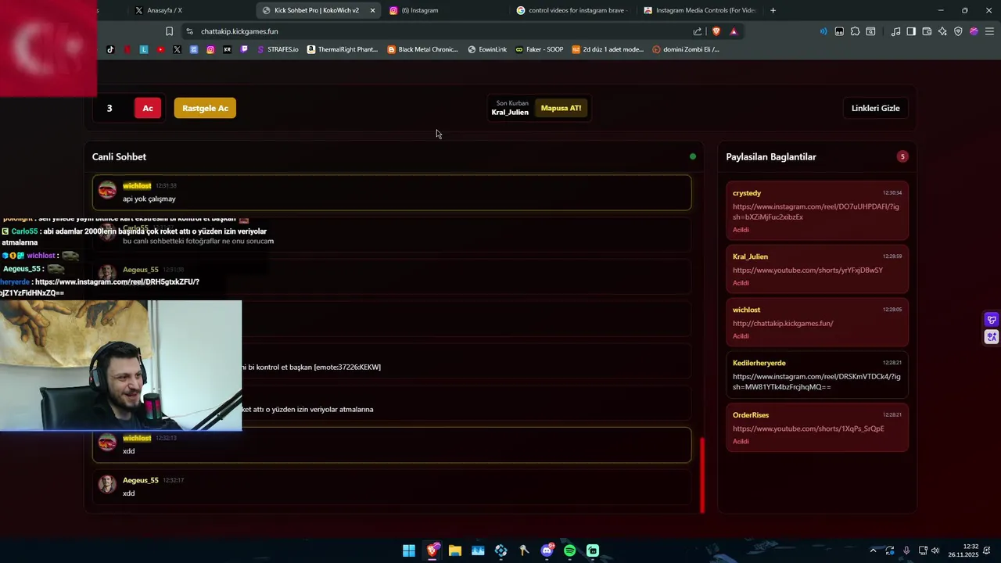Open the Instagram bookmark icon
Viewport: 1001px width, 563px height.
coord(210,49)
